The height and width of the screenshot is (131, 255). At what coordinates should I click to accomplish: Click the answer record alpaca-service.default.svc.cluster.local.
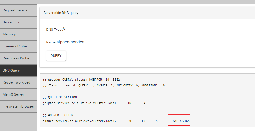click(80, 121)
